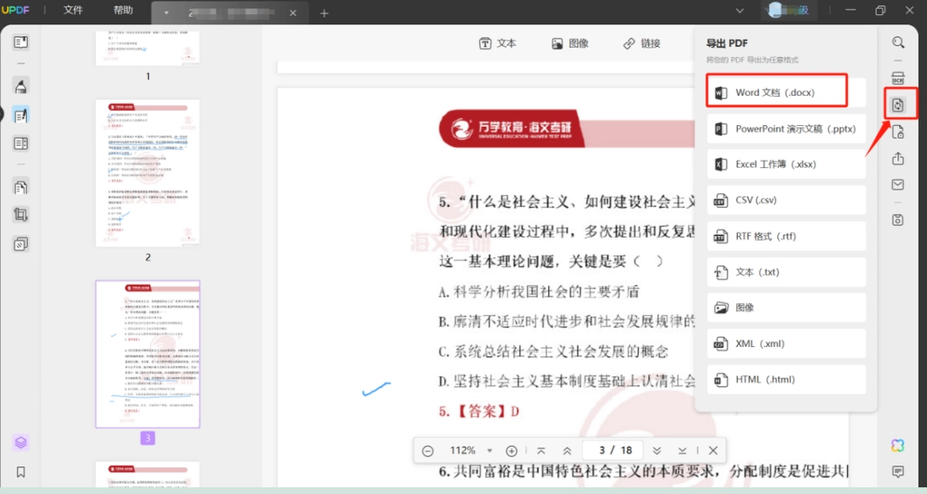This screenshot has height=494, width=927.
Task: Send the PDF by email icon
Action: 898,185
